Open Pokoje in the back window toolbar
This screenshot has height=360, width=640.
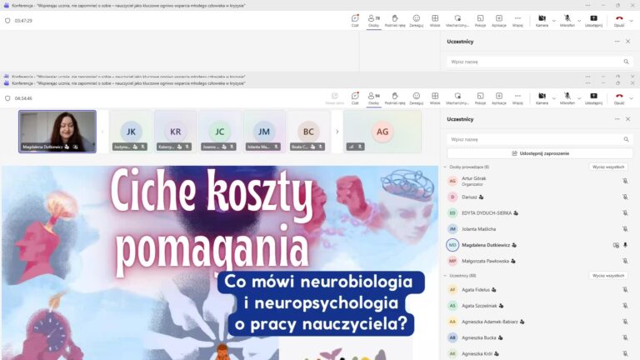tap(480, 20)
